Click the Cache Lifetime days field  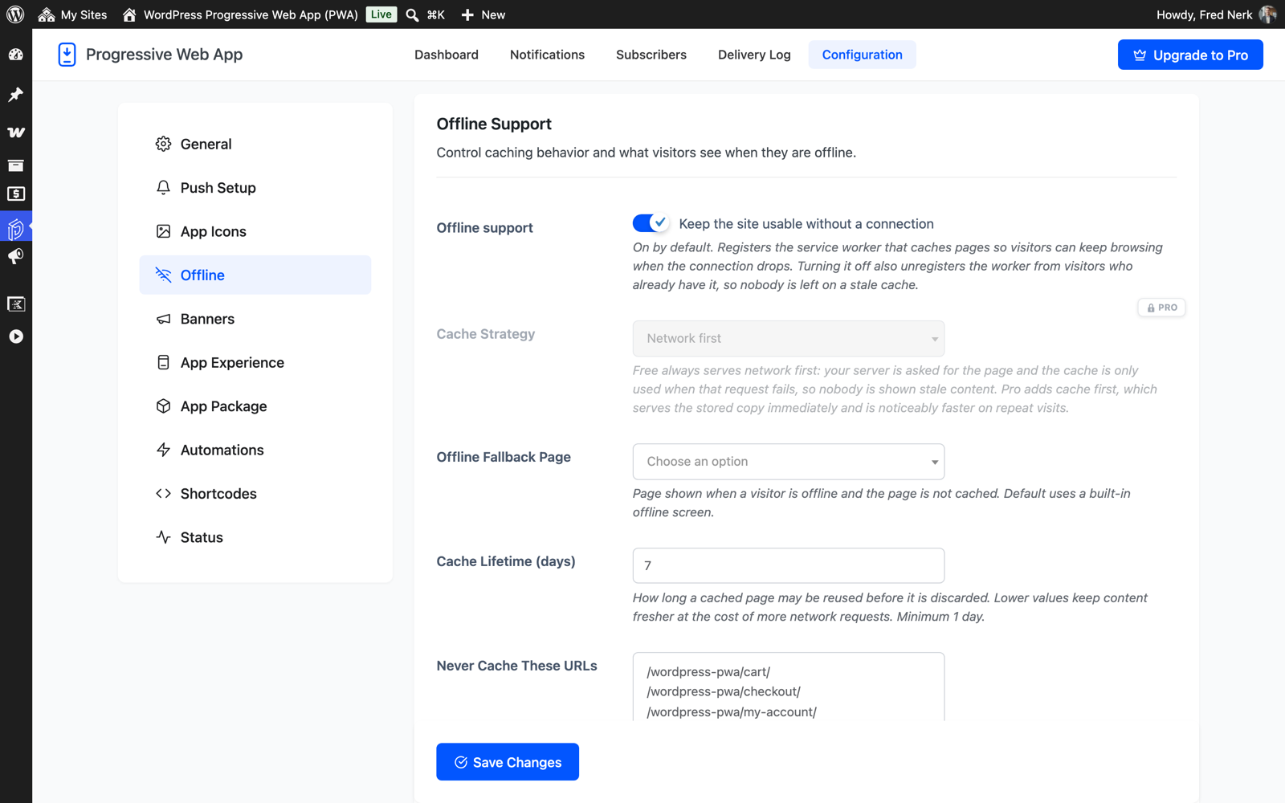(x=789, y=565)
